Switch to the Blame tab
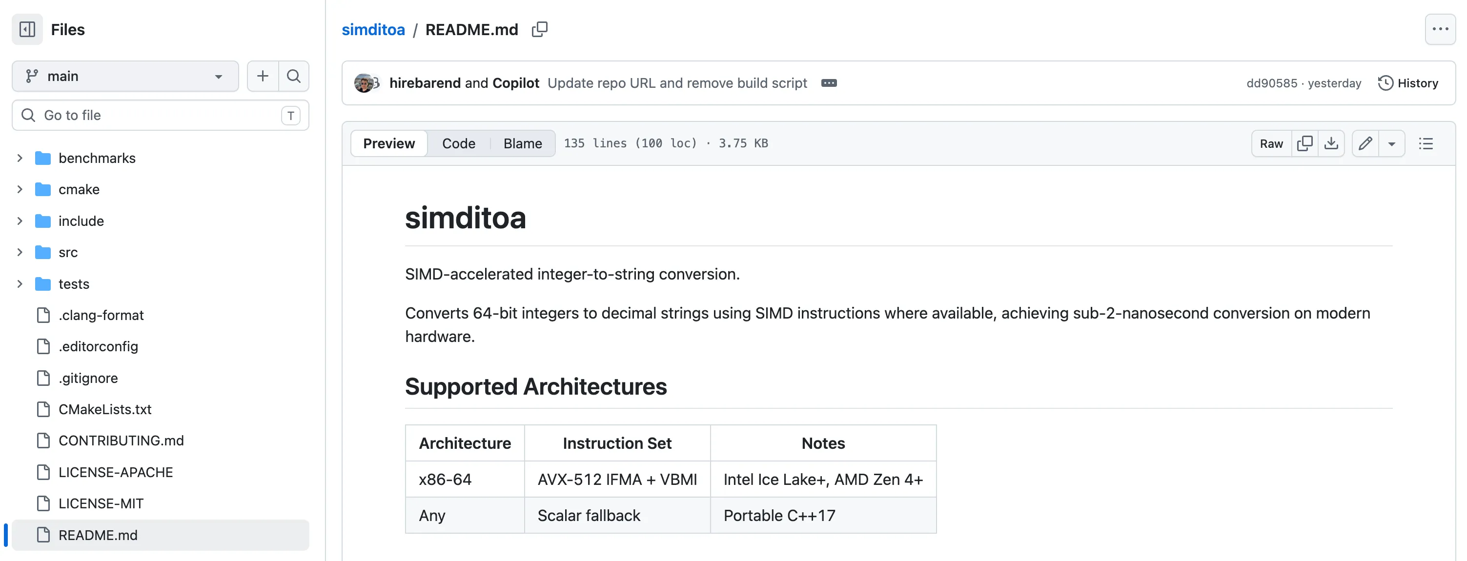 (522, 143)
